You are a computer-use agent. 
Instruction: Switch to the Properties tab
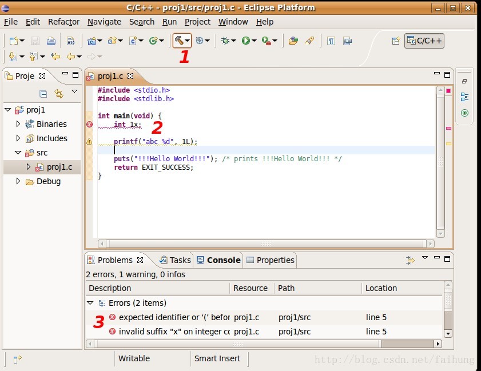[271, 260]
